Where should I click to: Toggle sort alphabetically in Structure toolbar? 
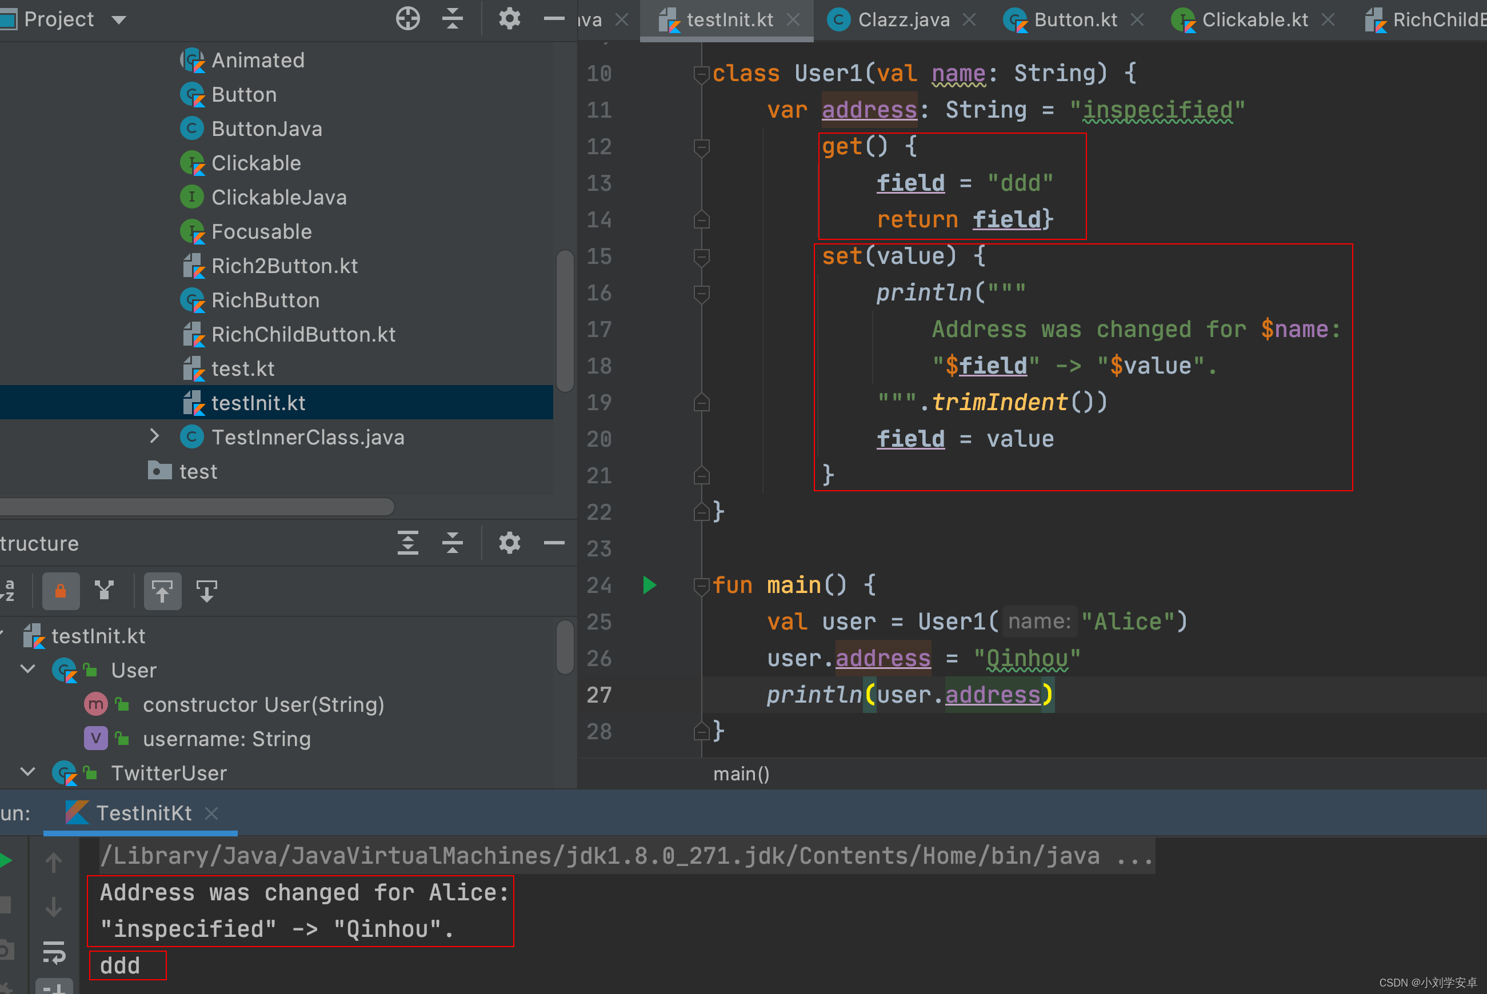[9, 590]
